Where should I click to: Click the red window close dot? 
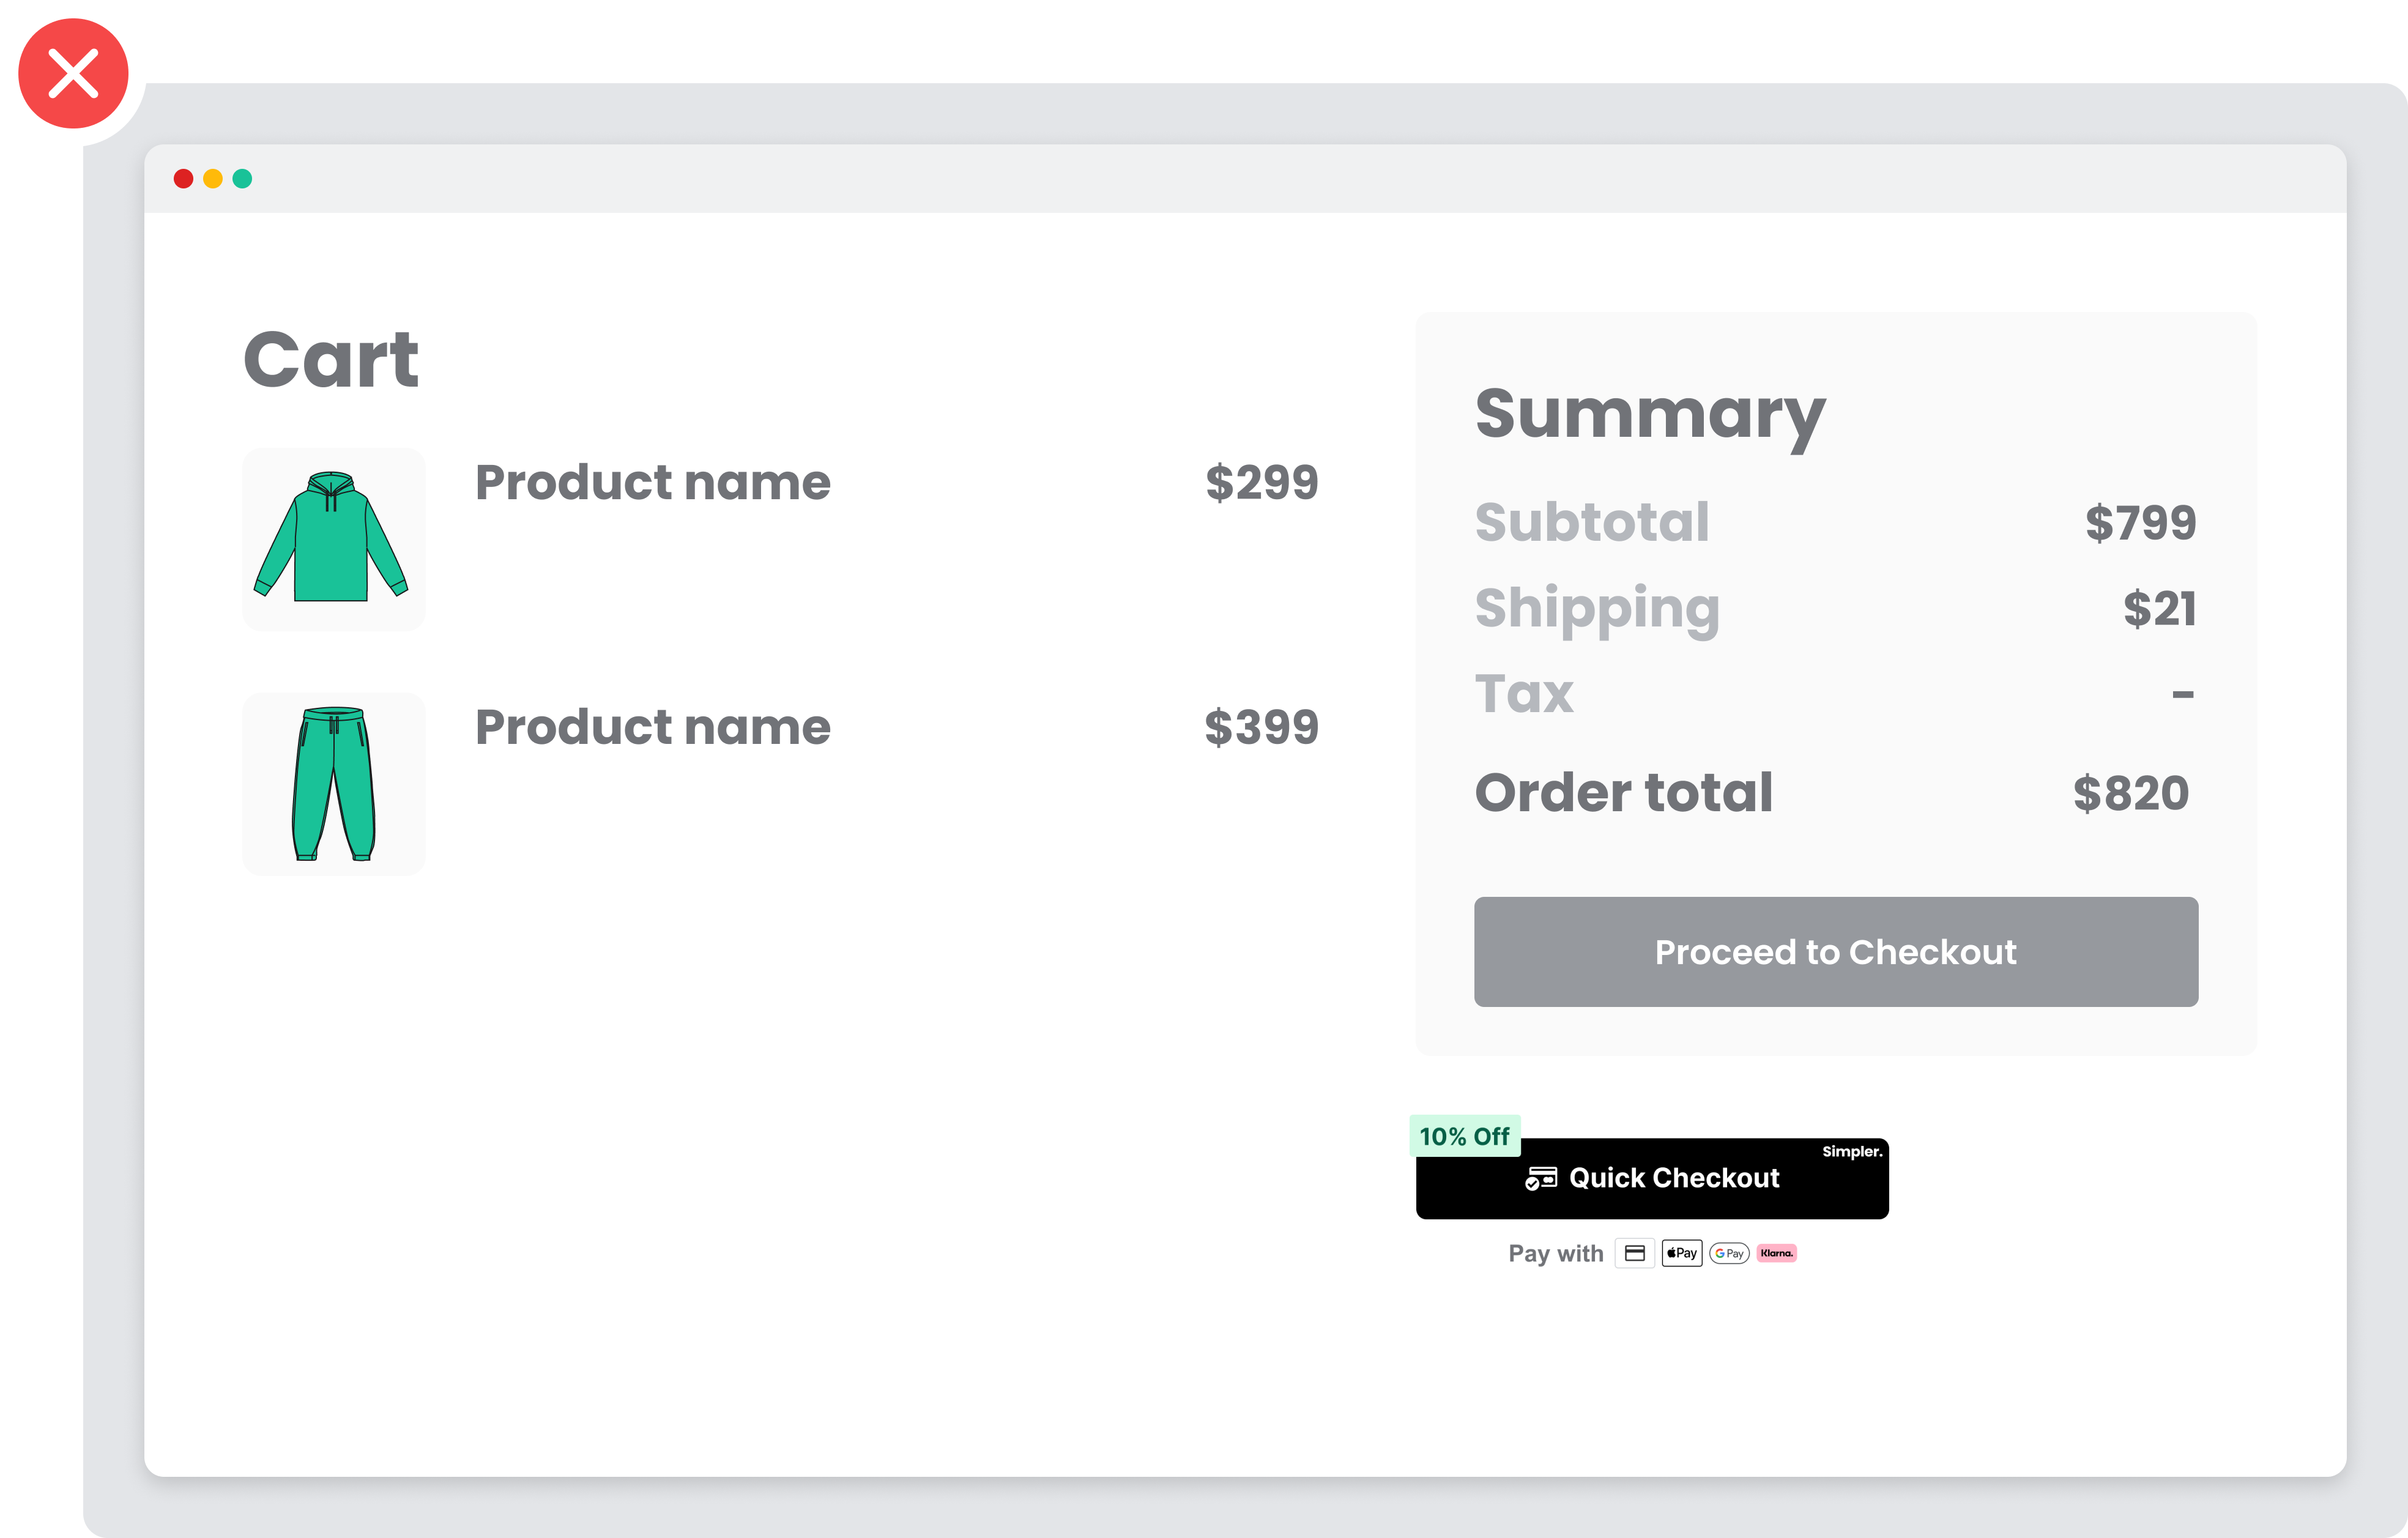tap(183, 179)
